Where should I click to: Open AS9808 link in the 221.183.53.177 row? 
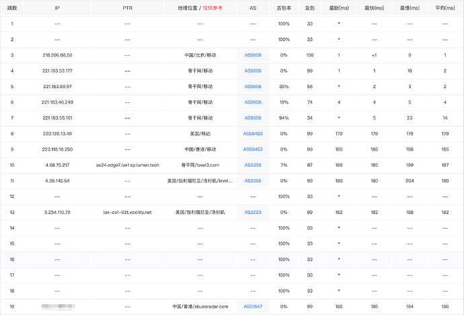pyautogui.click(x=253, y=71)
